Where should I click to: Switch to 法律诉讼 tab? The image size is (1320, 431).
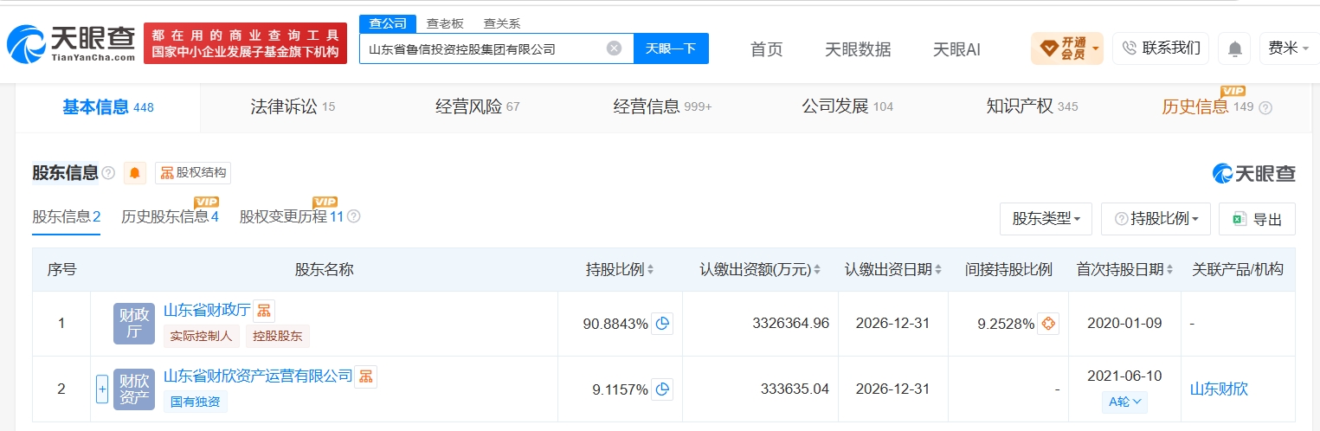(293, 107)
